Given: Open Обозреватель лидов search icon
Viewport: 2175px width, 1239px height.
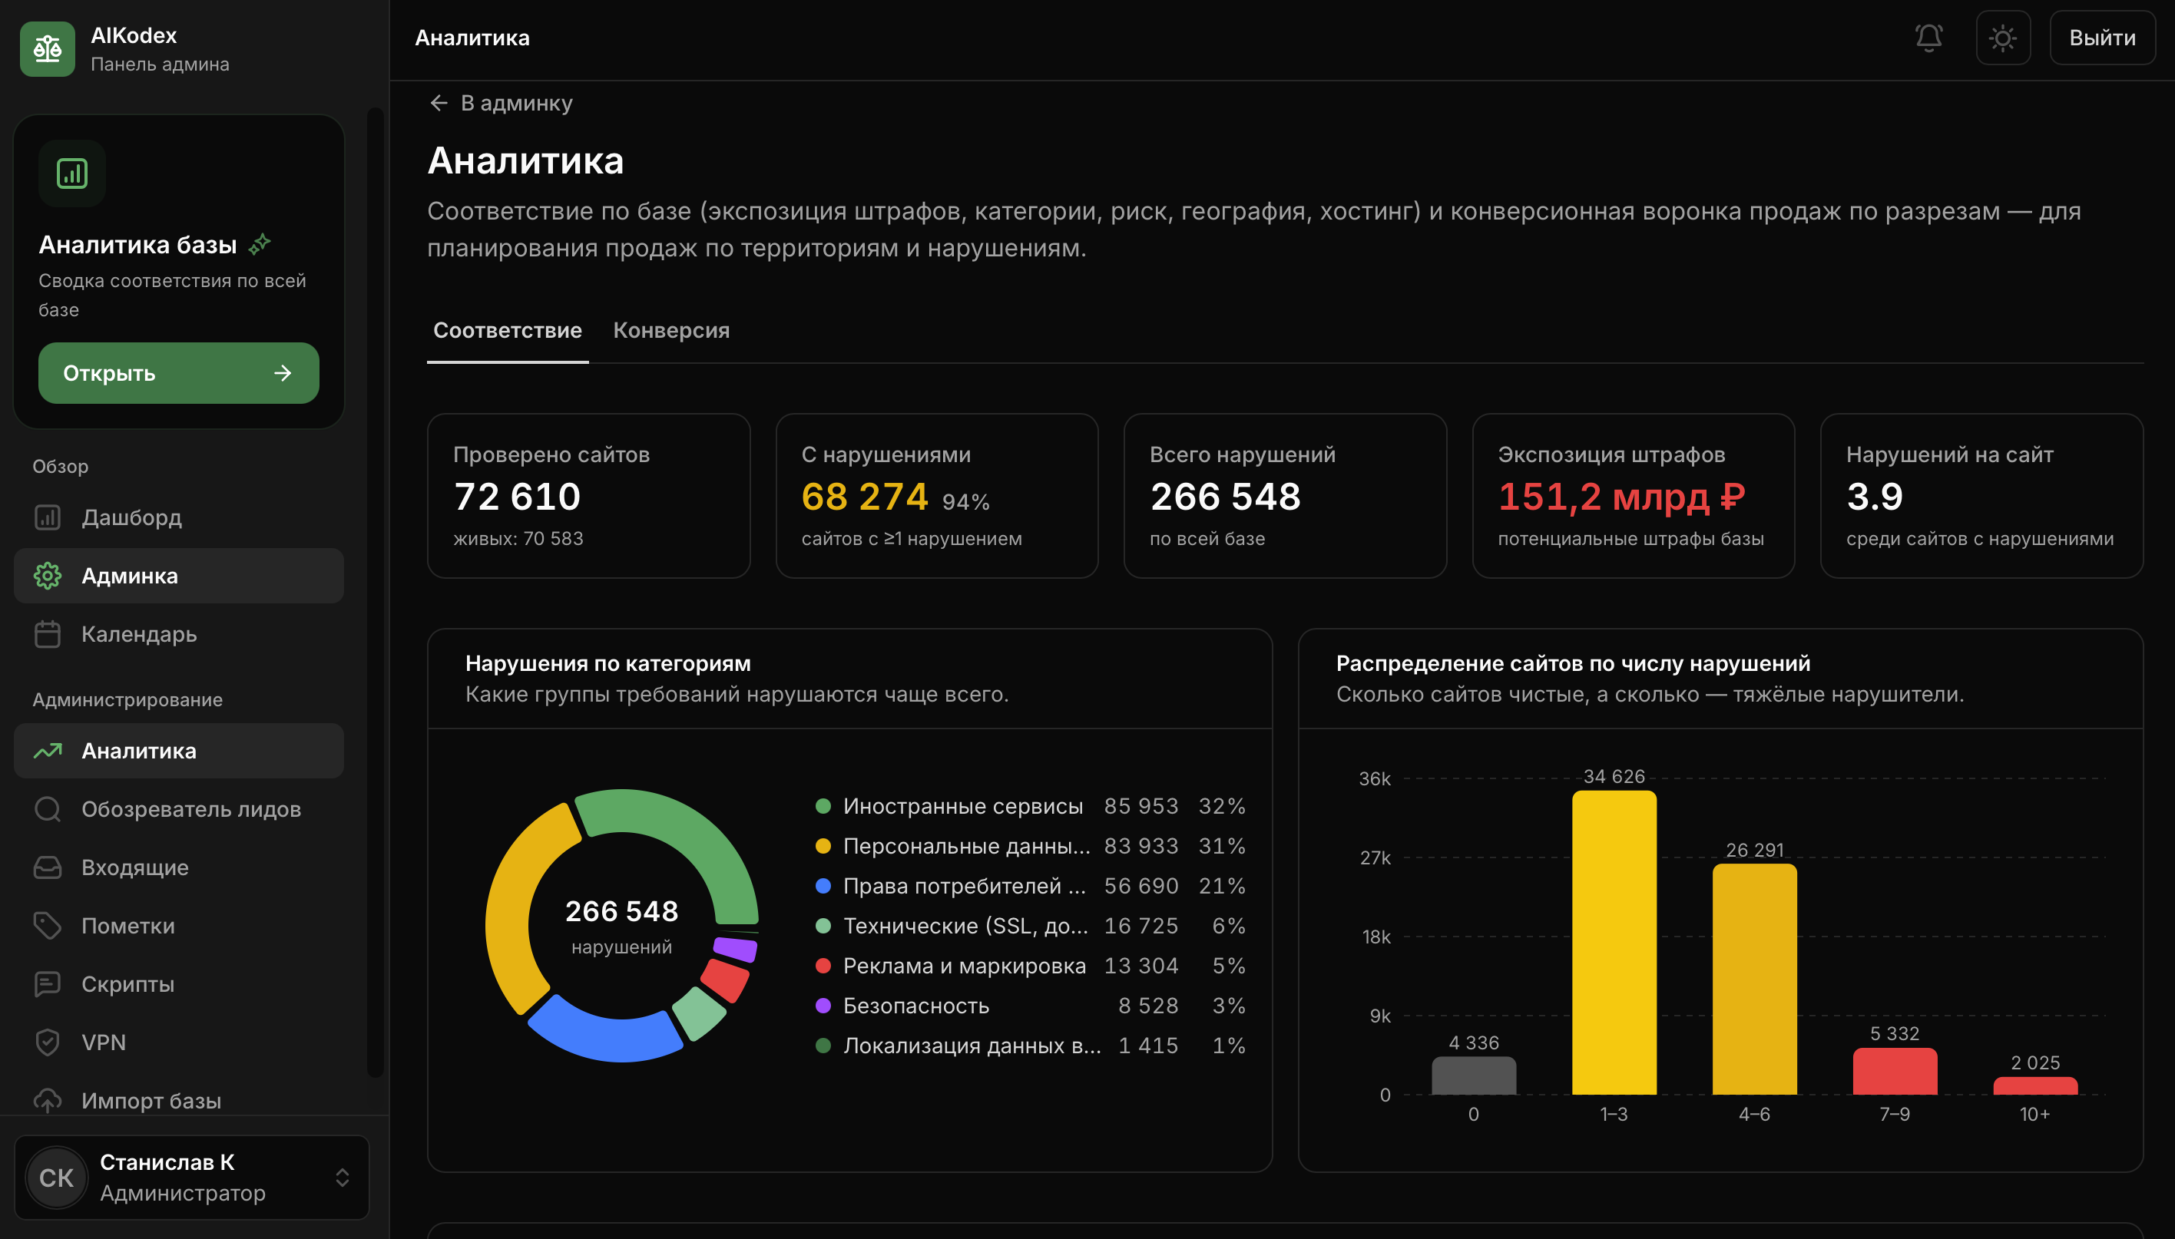Looking at the screenshot, I should [48, 809].
